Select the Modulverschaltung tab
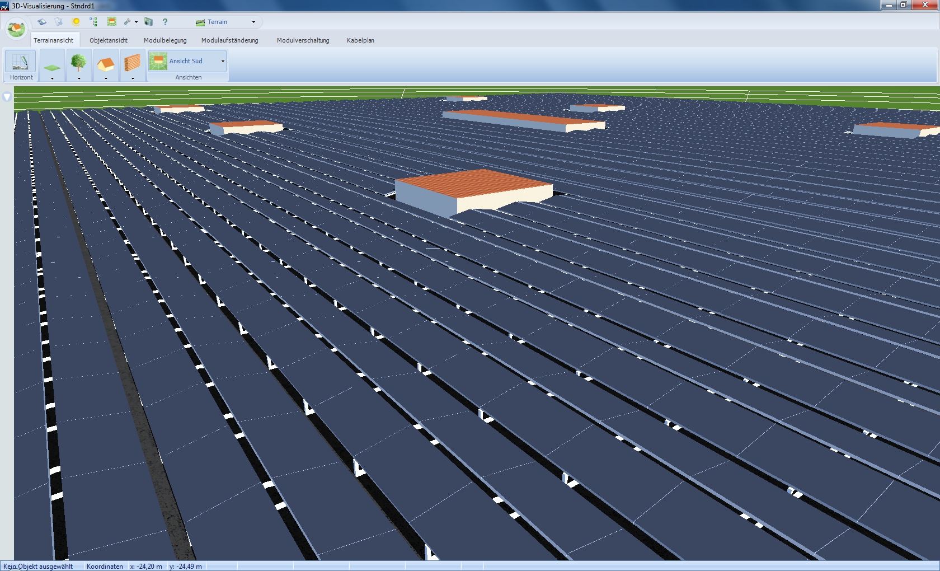Viewport: 940px width, 571px height. (303, 40)
